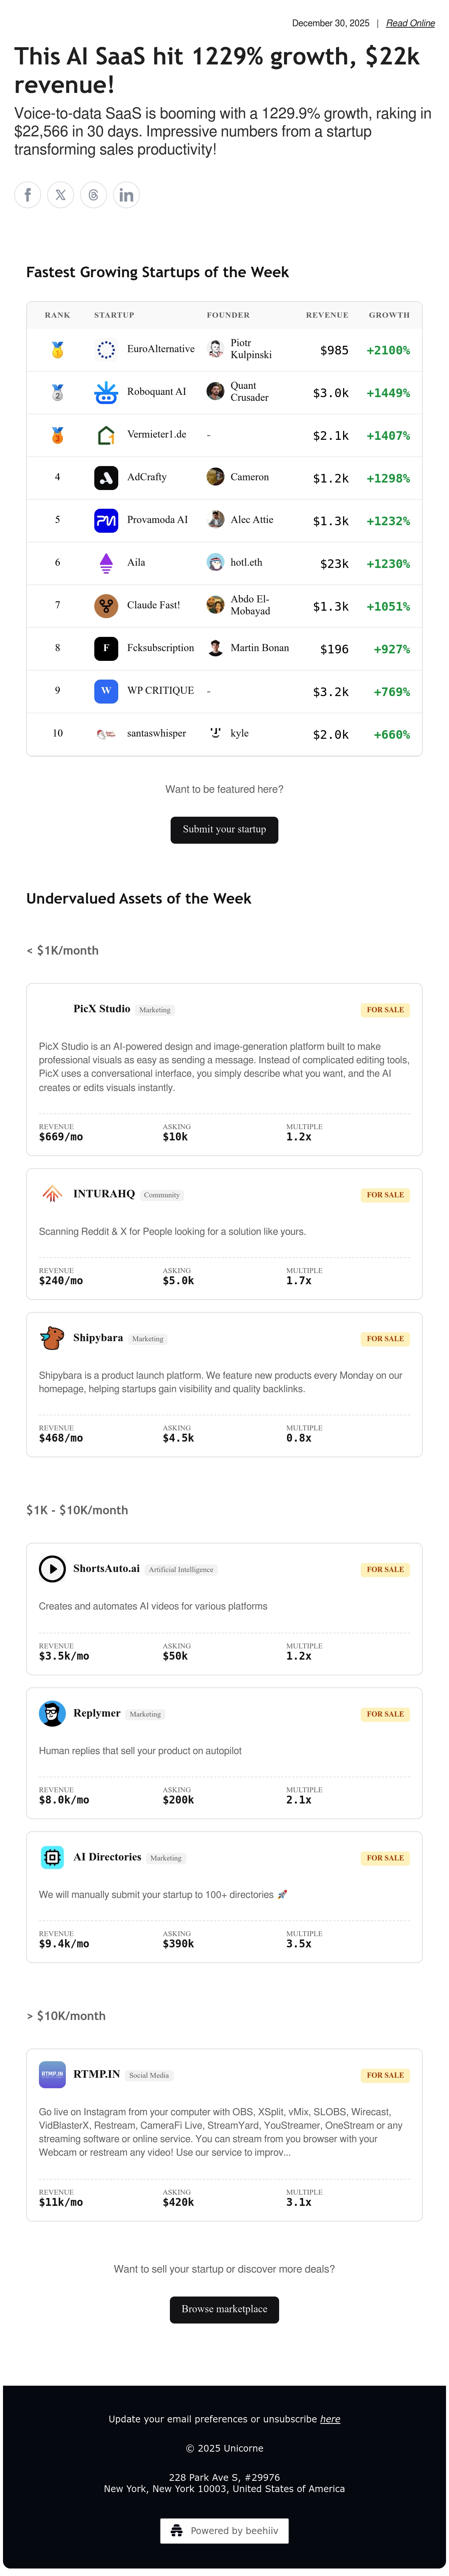Open the PicX Studio listing title
This screenshot has height=2576, width=449.
click(x=102, y=1009)
